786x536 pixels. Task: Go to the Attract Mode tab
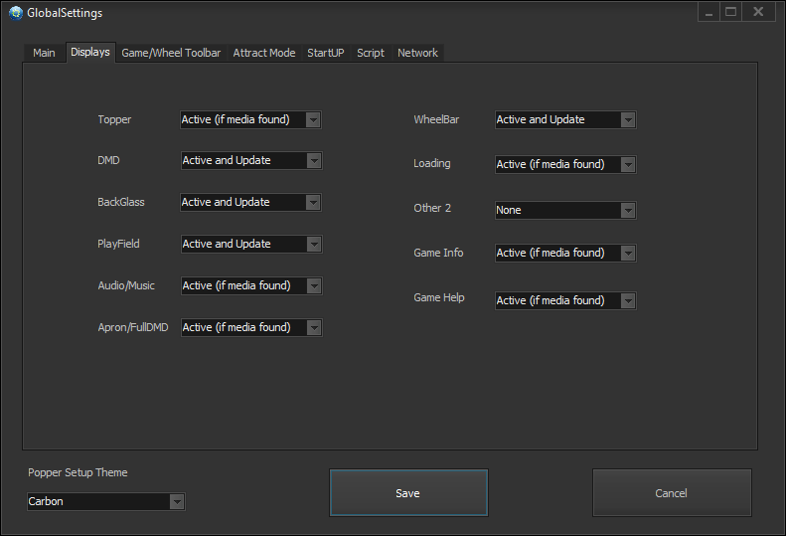(264, 53)
